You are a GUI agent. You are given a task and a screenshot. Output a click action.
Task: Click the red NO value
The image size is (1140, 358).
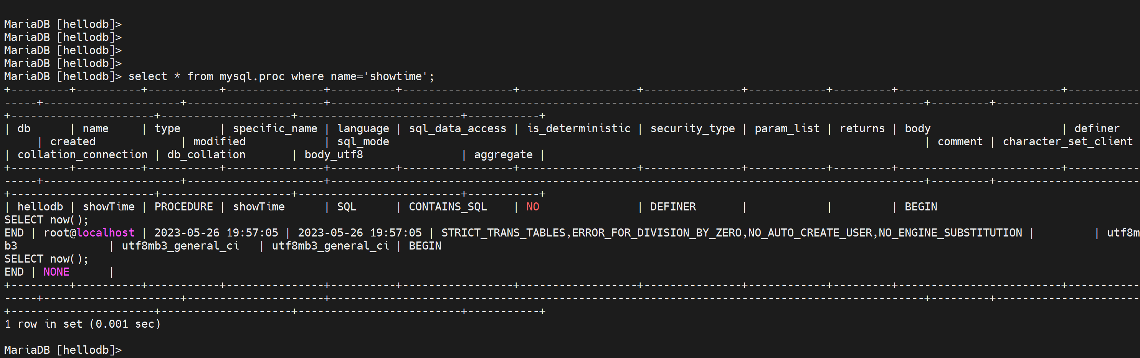[x=533, y=207]
